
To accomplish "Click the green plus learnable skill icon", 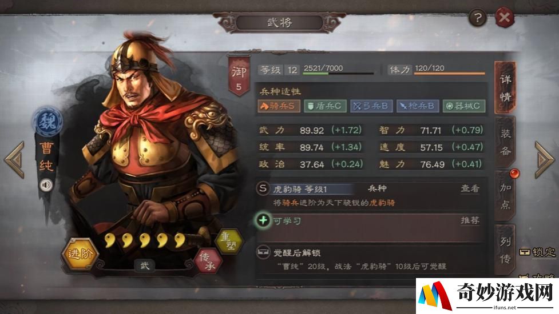I will (263, 220).
